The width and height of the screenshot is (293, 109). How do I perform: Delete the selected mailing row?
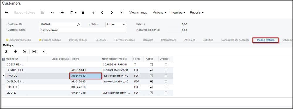click(x=25, y=52)
